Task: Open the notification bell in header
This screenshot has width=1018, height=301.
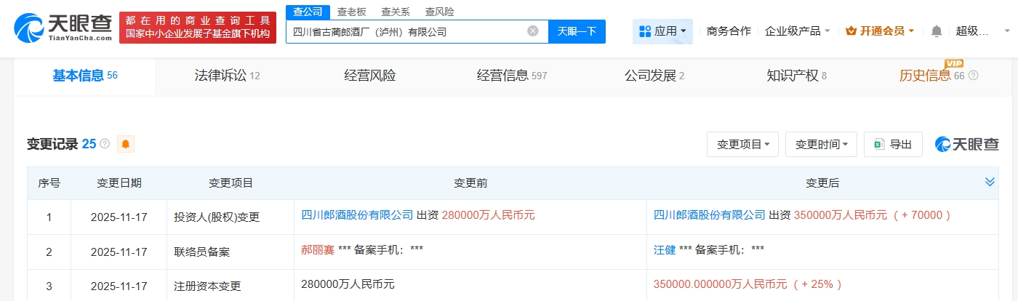Action: tap(937, 31)
